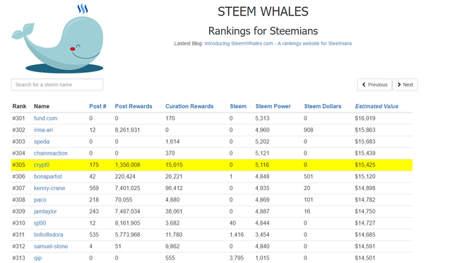Click estimated value $14,501
452x263 pixels.
[x=365, y=258]
